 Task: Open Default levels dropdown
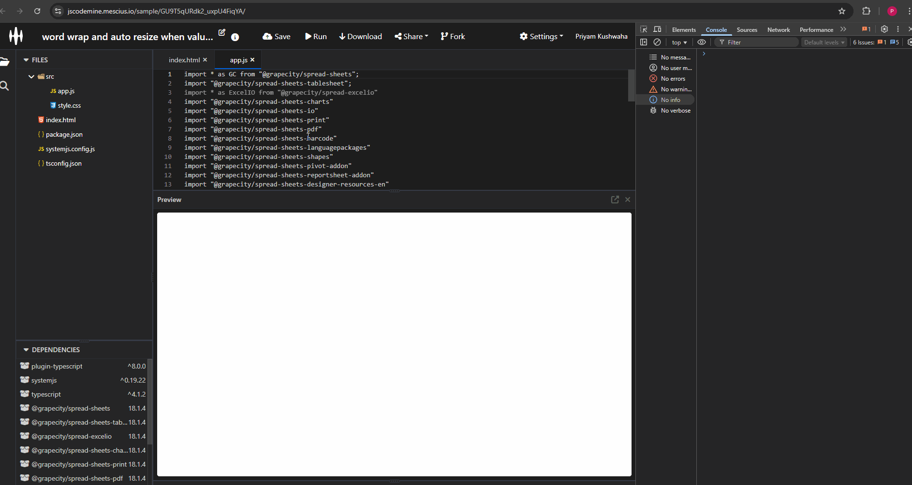[824, 43]
